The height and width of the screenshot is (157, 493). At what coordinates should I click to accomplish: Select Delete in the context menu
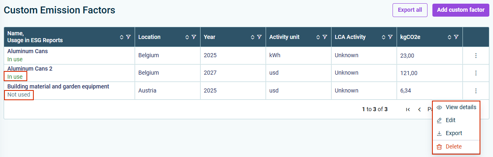[x=456, y=146]
